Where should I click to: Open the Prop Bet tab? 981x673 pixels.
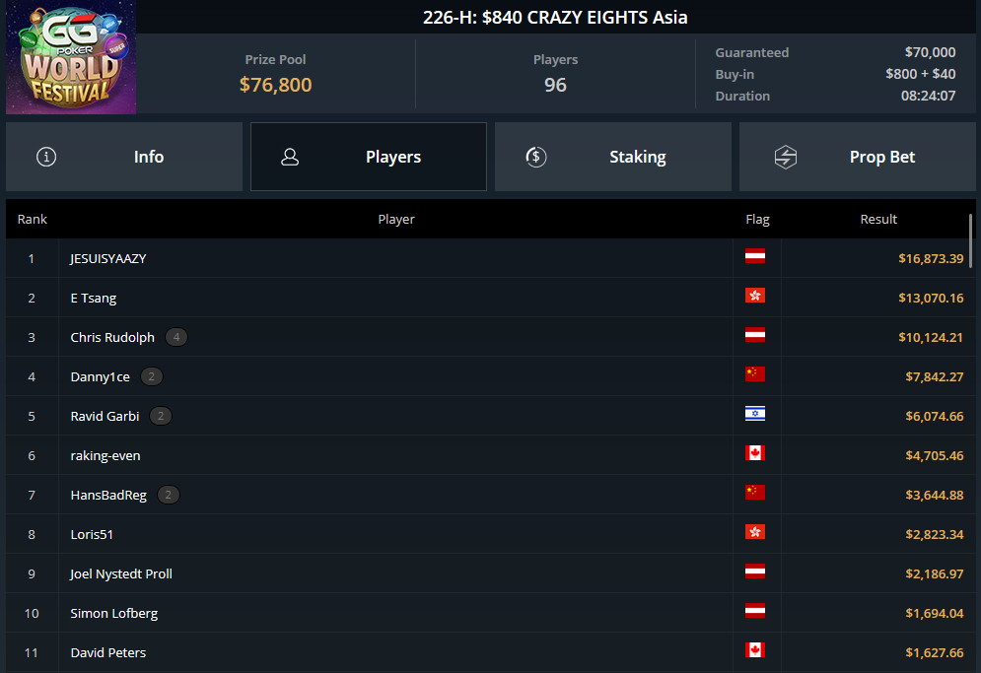(x=857, y=157)
